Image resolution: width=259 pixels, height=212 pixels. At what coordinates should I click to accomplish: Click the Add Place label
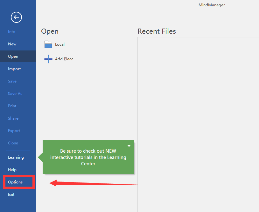(x=64, y=59)
